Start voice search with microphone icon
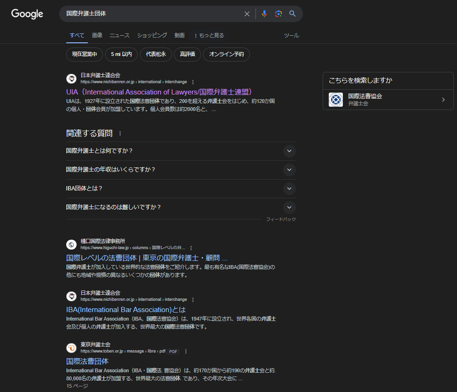Image resolution: width=457 pixels, height=392 pixels. click(264, 14)
